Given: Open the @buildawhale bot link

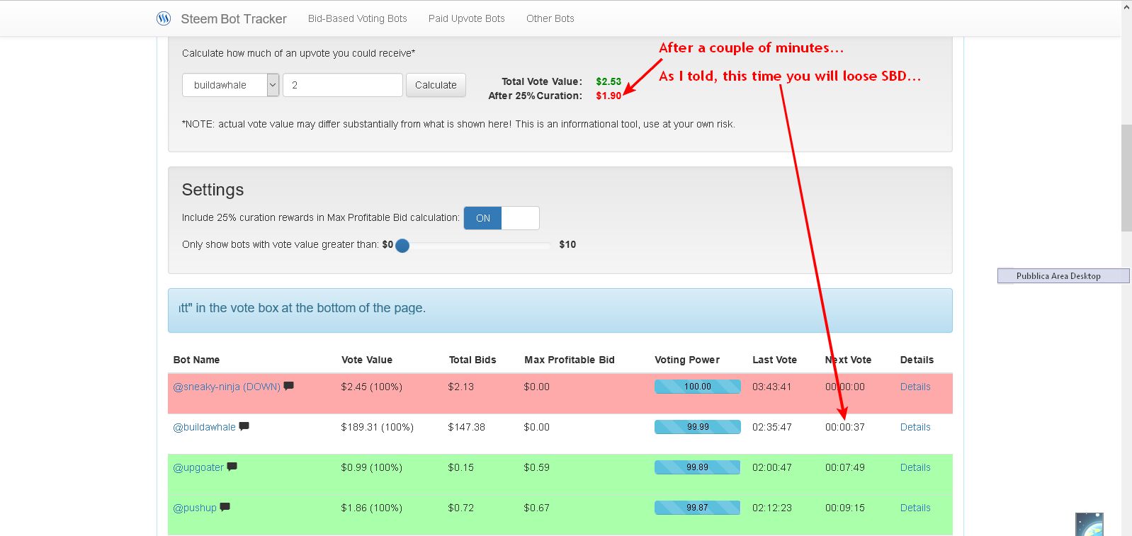Looking at the screenshot, I should (x=205, y=427).
